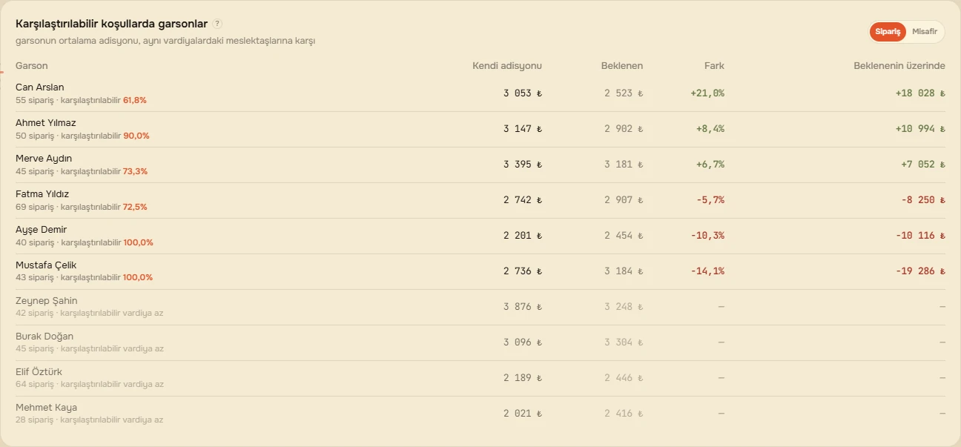Sort by Kendi adisyonu column
This screenshot has height=447, width=961.
[507, 66]
